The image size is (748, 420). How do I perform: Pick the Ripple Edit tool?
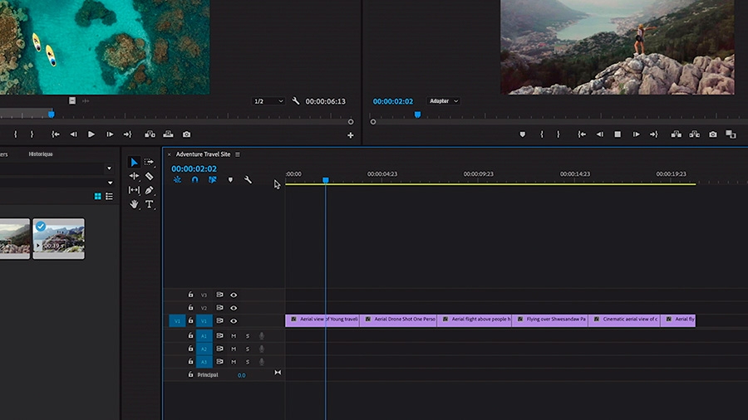(134, 176)
